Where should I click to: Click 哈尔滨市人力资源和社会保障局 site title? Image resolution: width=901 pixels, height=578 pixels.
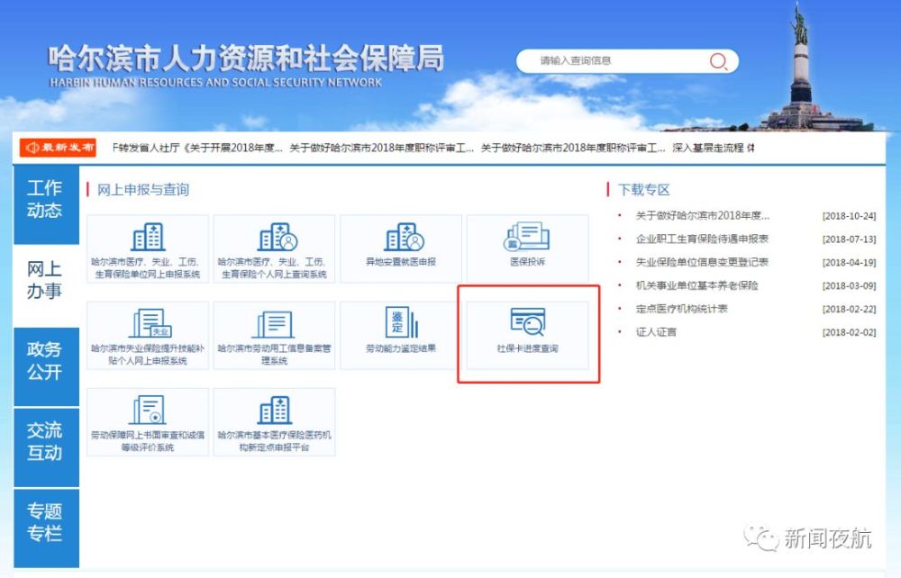[246, 59]
